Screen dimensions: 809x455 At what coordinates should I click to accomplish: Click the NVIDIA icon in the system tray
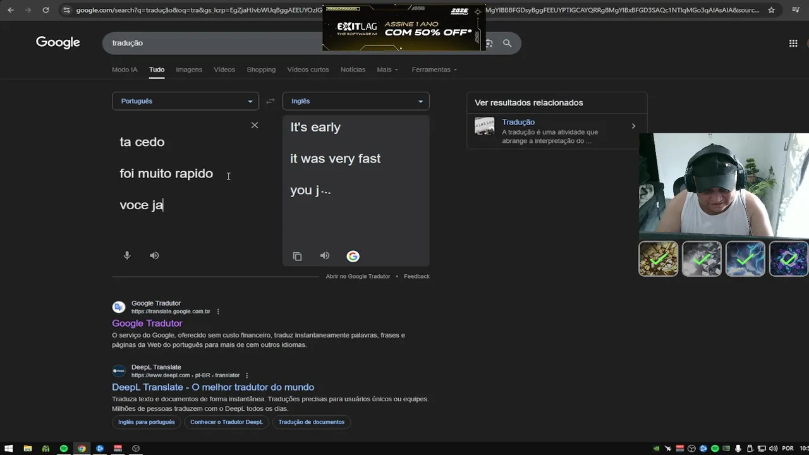tap(657, 448)
